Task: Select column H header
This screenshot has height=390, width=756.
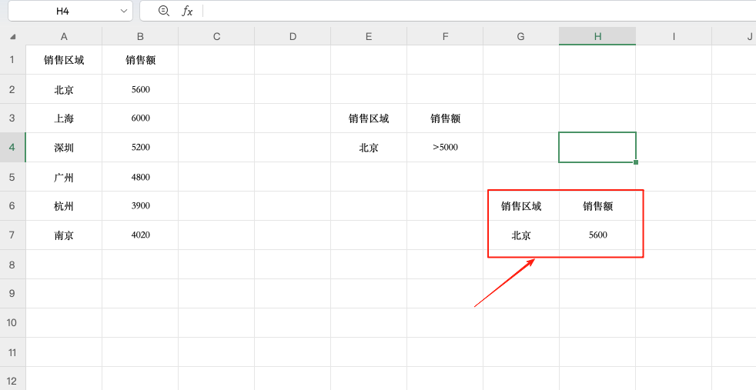Action: point(597,36)
